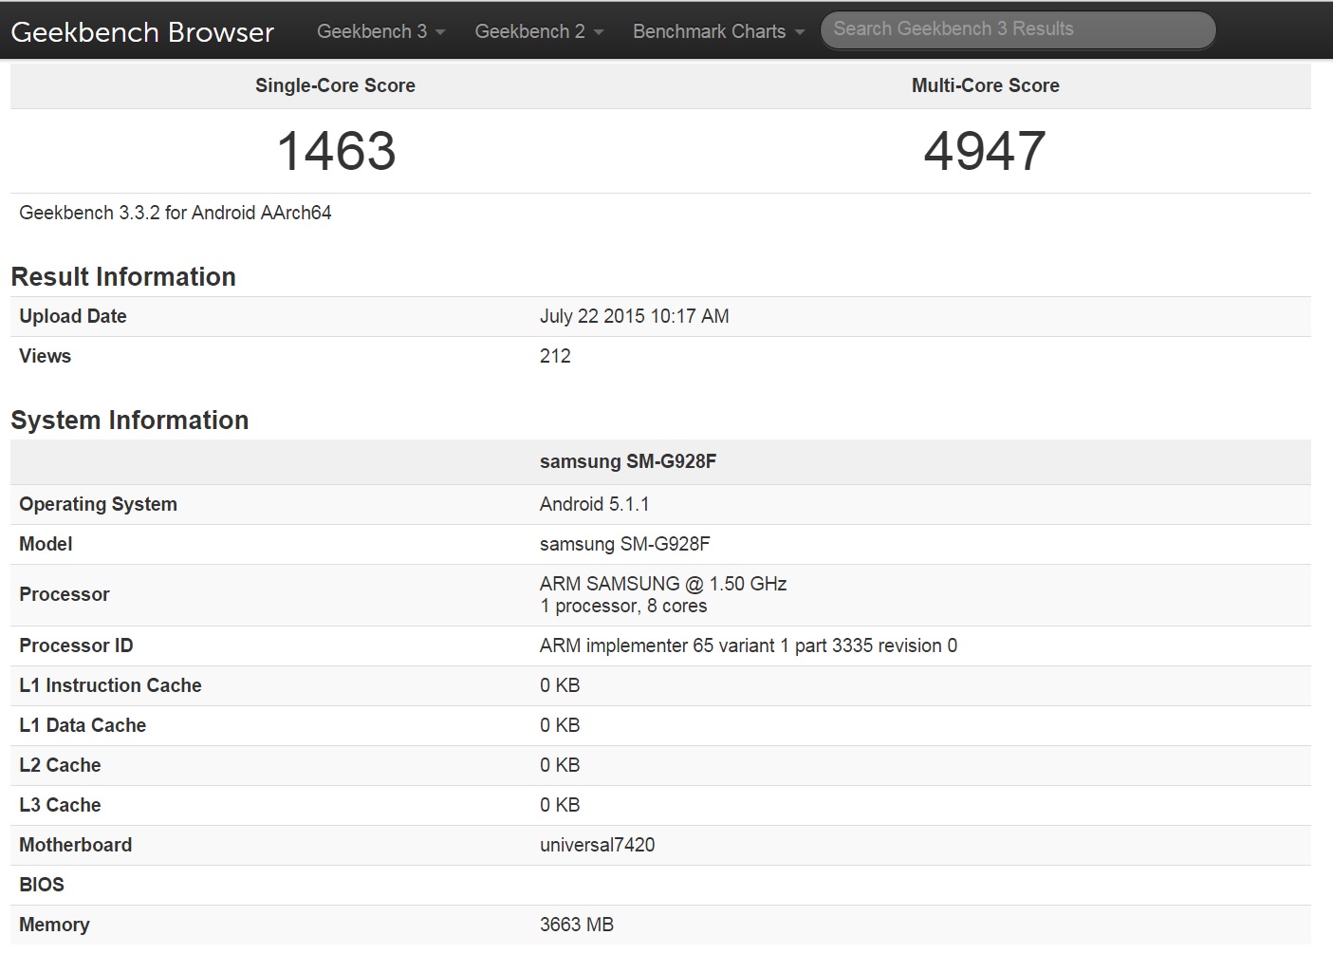1333x954 pixels.
Task: Select 0 KB in L1 Data Cache row
Action: coord(560,725)
